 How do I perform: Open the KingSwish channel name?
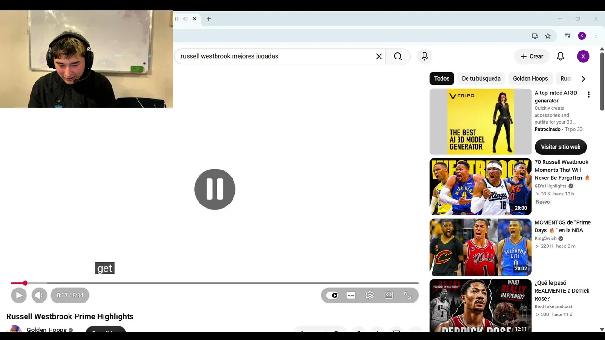click(545, 238)
